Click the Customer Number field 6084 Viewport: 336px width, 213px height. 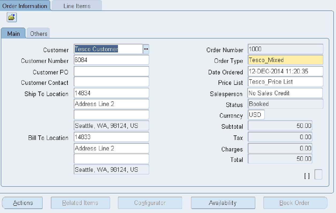(111, 60)
